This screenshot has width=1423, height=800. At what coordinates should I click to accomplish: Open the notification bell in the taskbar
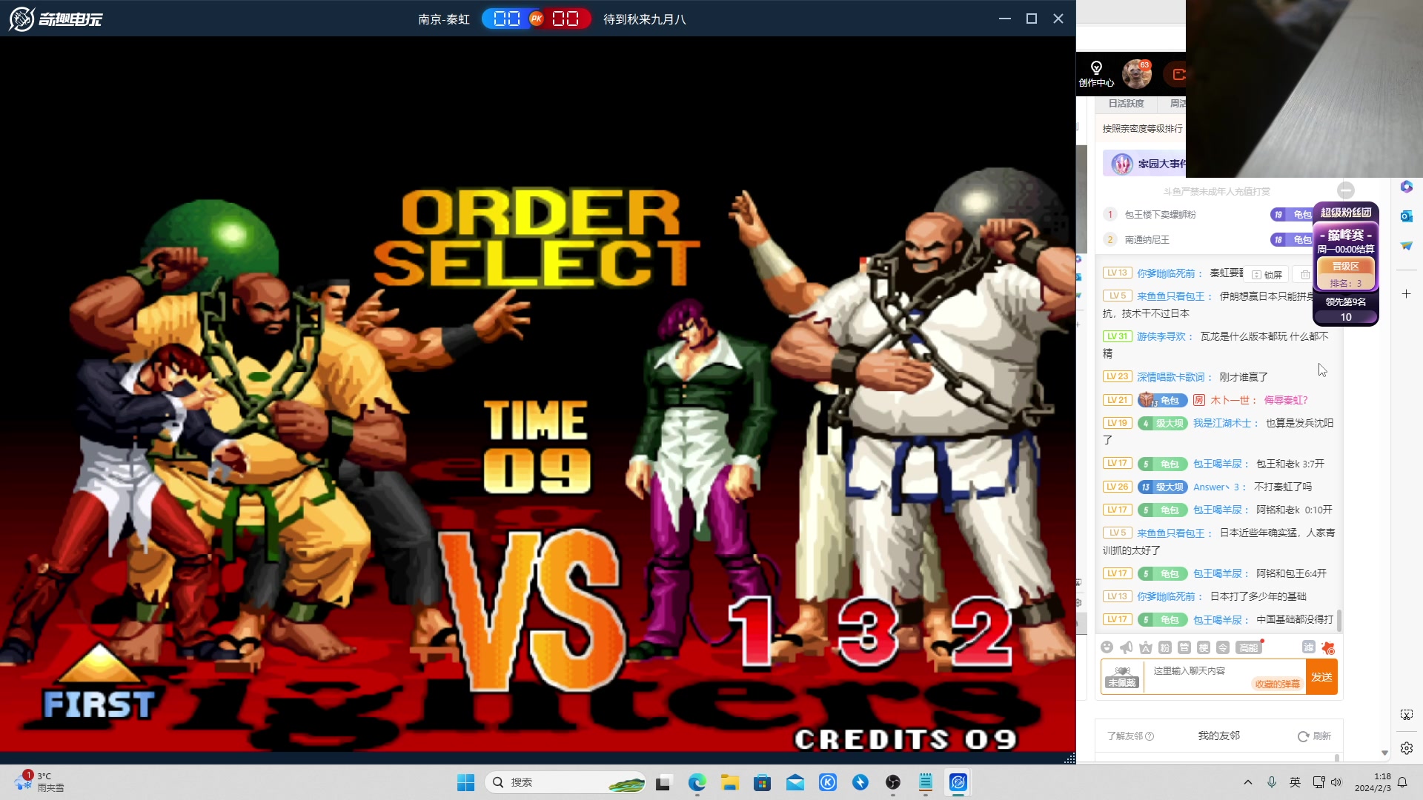(1402, 782)
